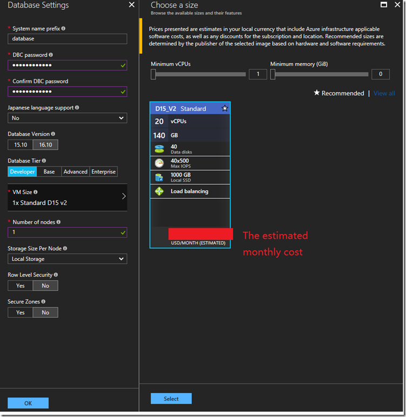Click the Confirm DBC password field
The image size is (406, 417).
click(x=67, y=91)
